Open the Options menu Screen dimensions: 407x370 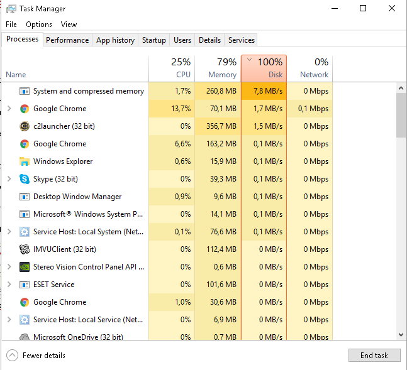point(39,24)
